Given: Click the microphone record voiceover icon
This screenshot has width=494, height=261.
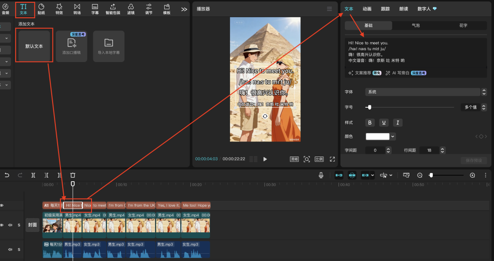Looking at the screenshot, I should (321, 175).
